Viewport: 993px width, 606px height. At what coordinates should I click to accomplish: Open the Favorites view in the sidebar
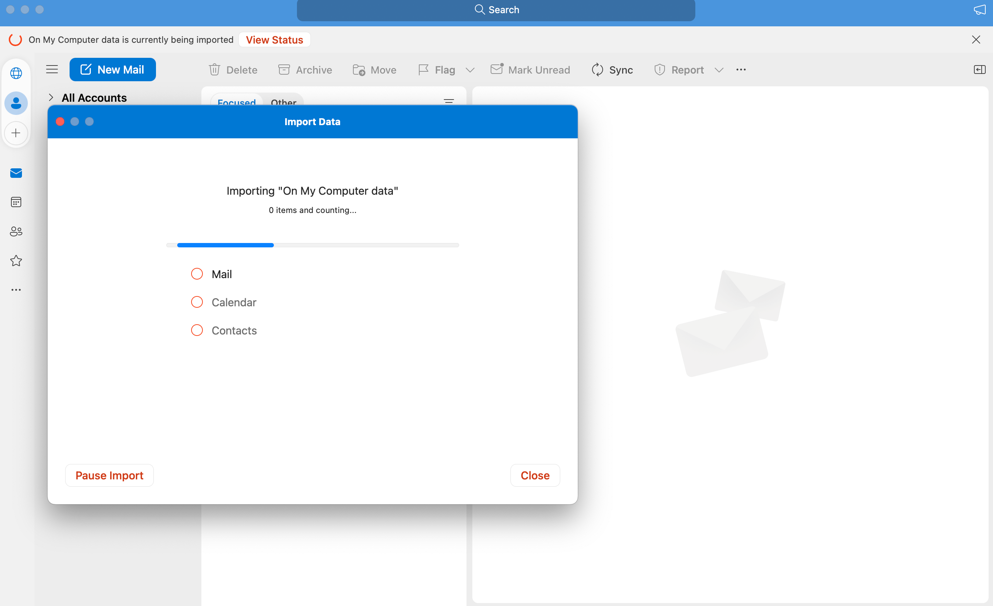pyautogui.click(x=16, y=261)
